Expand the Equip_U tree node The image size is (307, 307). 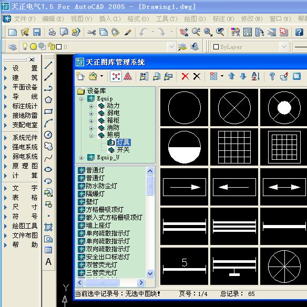coord(81,158)
